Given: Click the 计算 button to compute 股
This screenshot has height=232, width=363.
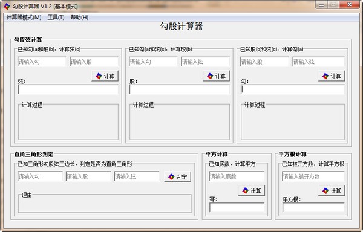Looking at the screenshot, I should (x=216, y=76).
